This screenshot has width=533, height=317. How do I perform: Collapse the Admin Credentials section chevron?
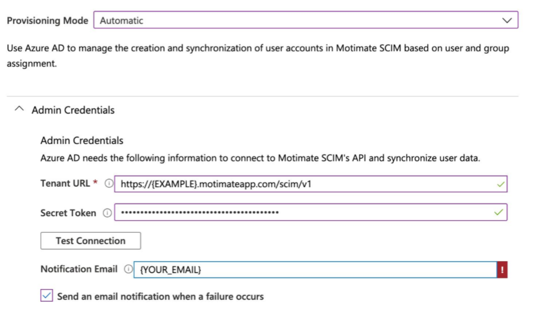point(19,110)
